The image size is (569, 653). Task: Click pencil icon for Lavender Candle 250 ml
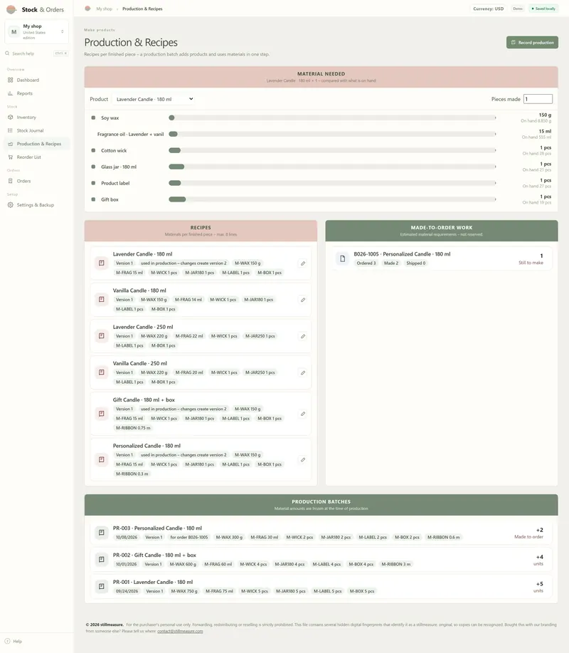(x=303, y=336)
